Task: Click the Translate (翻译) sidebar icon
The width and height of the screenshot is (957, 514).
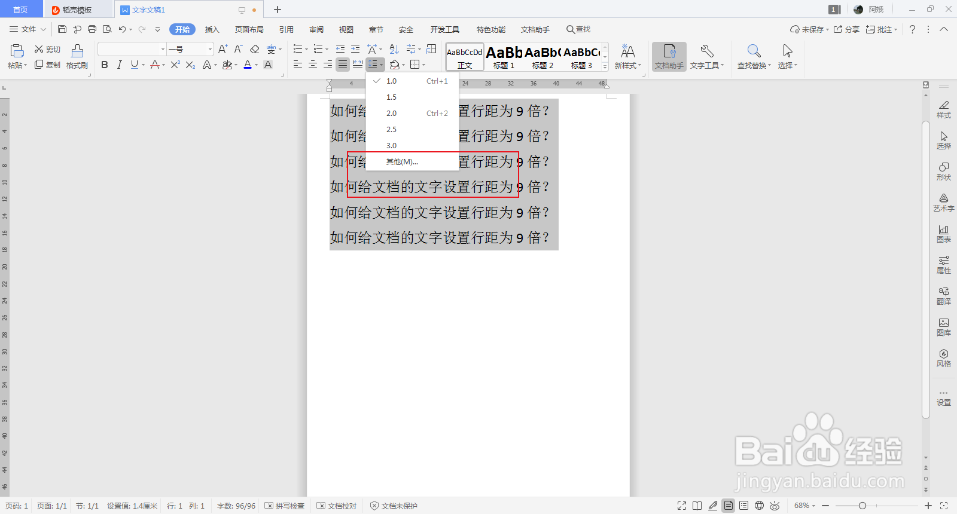Action: [x=944, y=296]
